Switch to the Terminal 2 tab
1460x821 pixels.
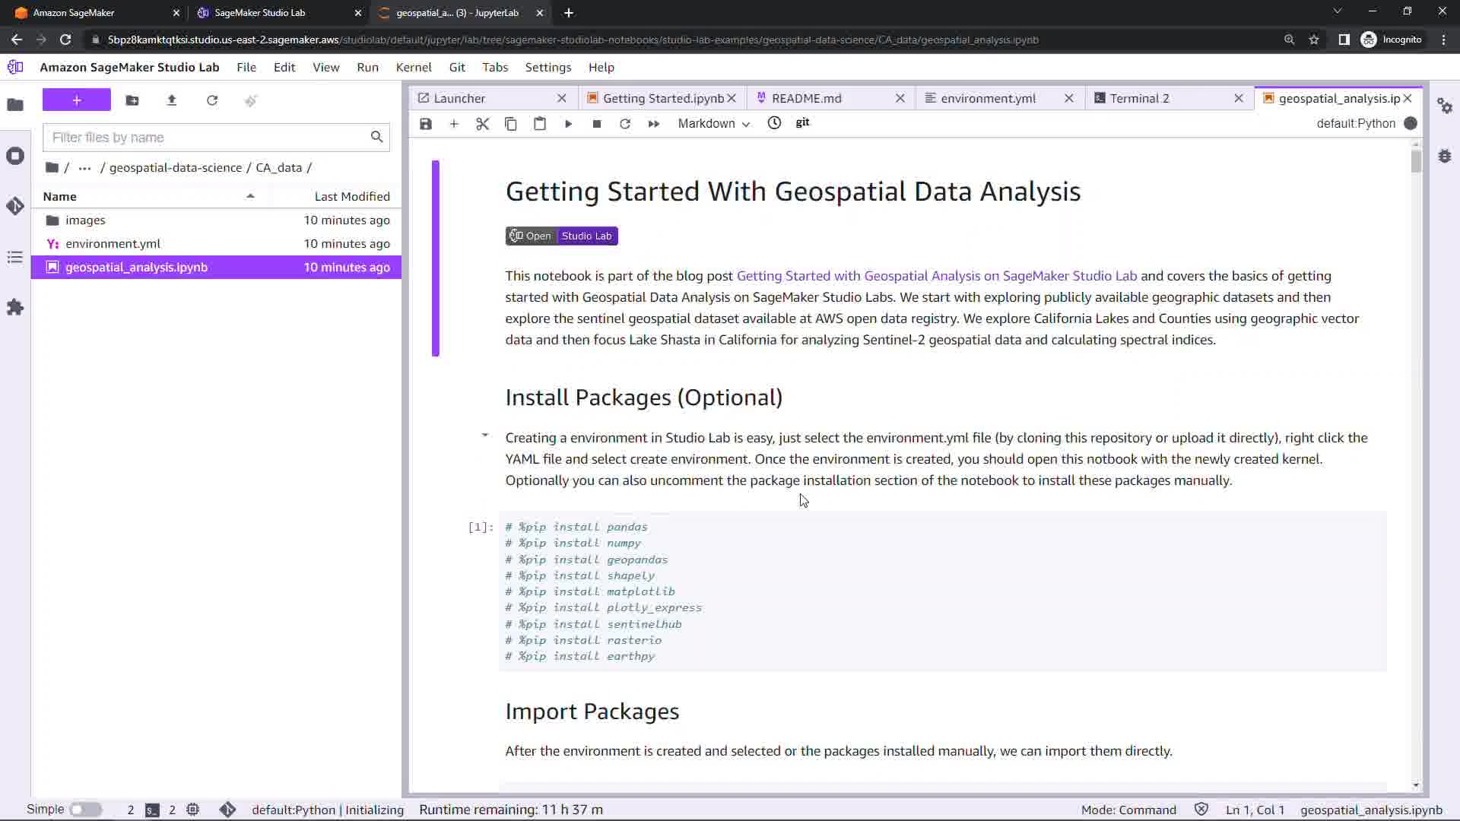[x=1139, y=98]
